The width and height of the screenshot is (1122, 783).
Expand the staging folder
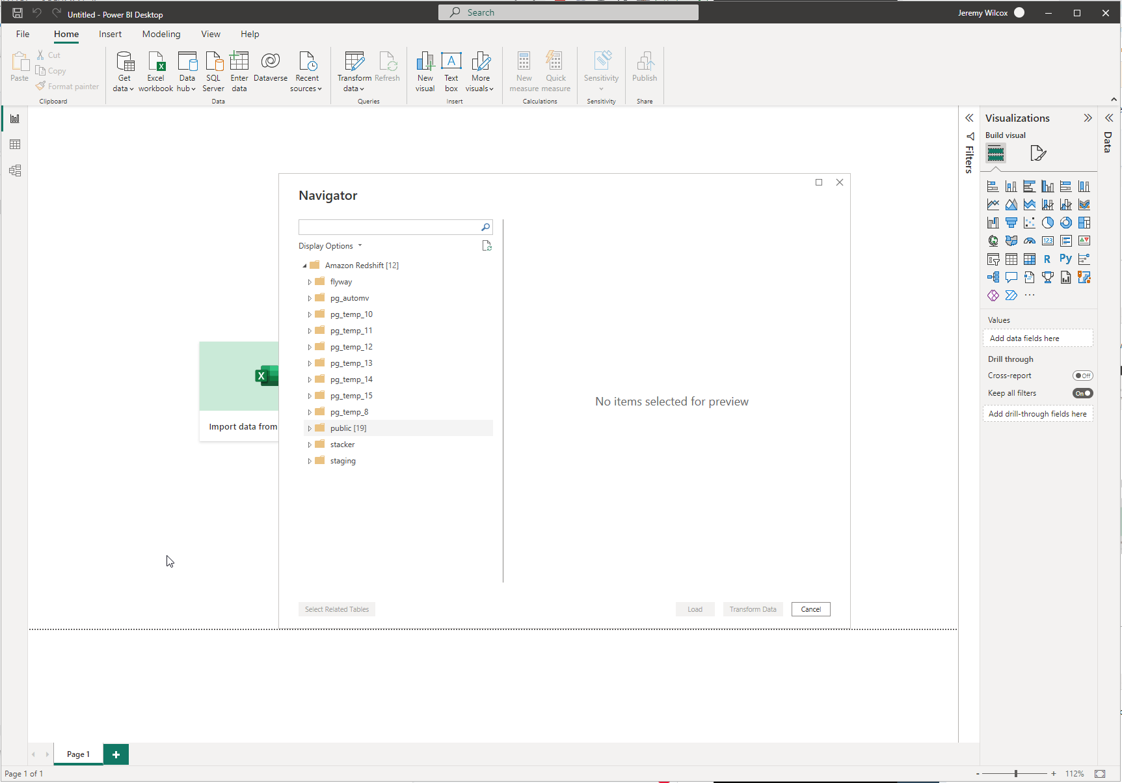pos(310,461)
